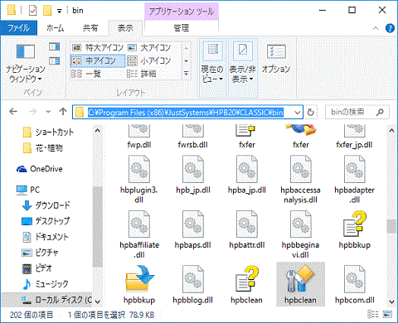Expand the address bar history dropdown
The height and width of the screenshot is (323, 398).
pyautogui.click(x=297, y=113)
